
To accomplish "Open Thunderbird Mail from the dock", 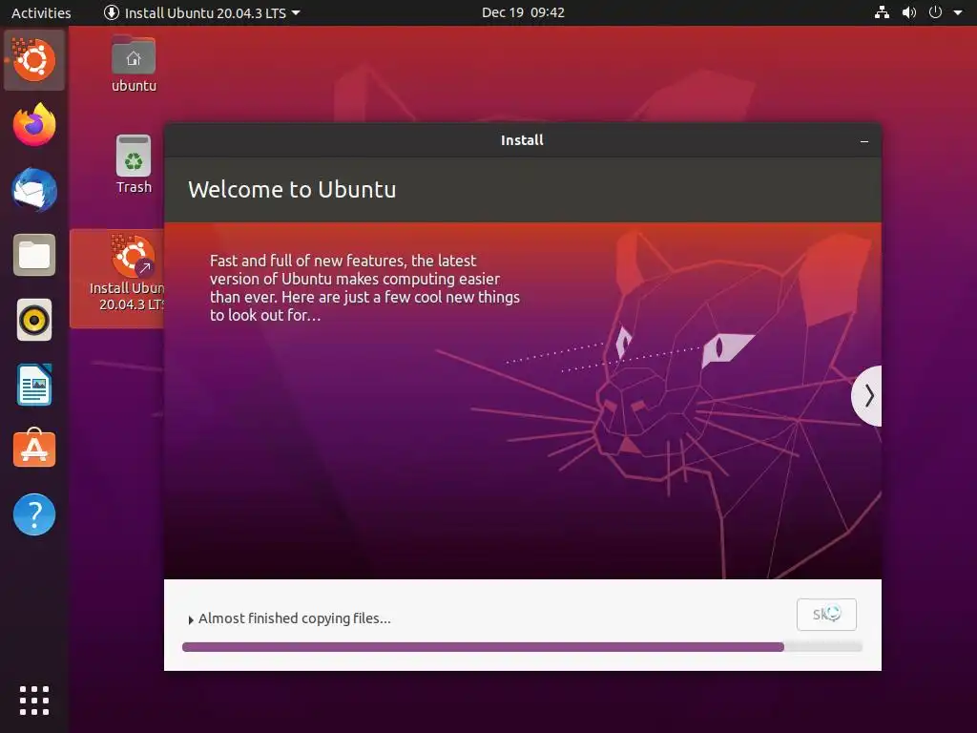I will [34, 190].
